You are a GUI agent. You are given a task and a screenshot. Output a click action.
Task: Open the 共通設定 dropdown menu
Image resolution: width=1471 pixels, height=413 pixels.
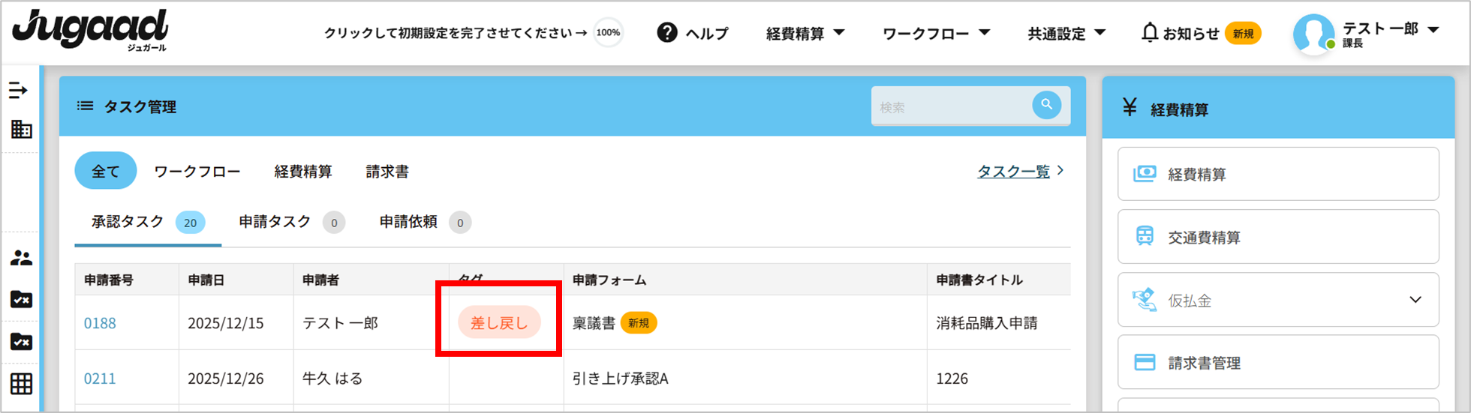tap(1066, 34)
